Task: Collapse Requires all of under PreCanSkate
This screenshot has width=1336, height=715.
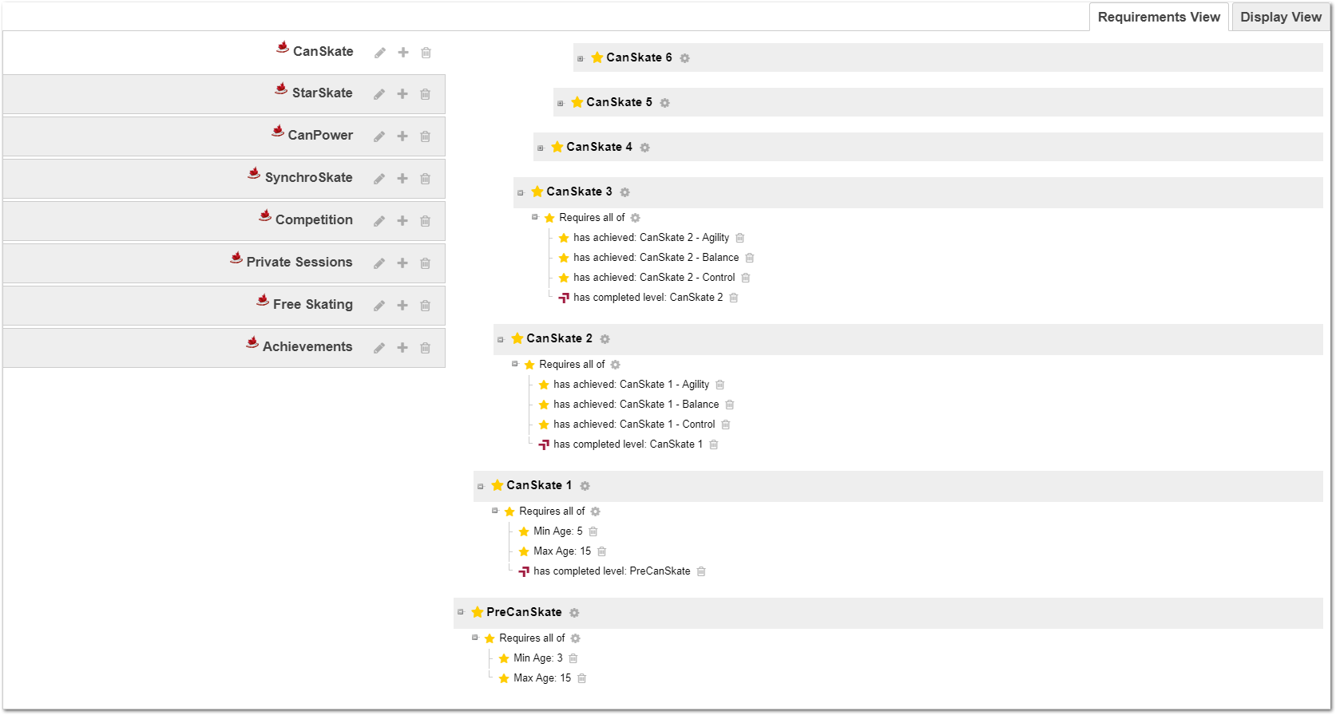Action: pos(475,638)
